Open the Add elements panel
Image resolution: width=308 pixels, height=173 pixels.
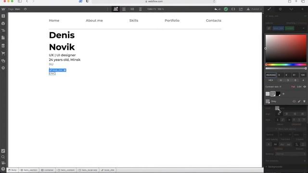(x=3, y=16)
